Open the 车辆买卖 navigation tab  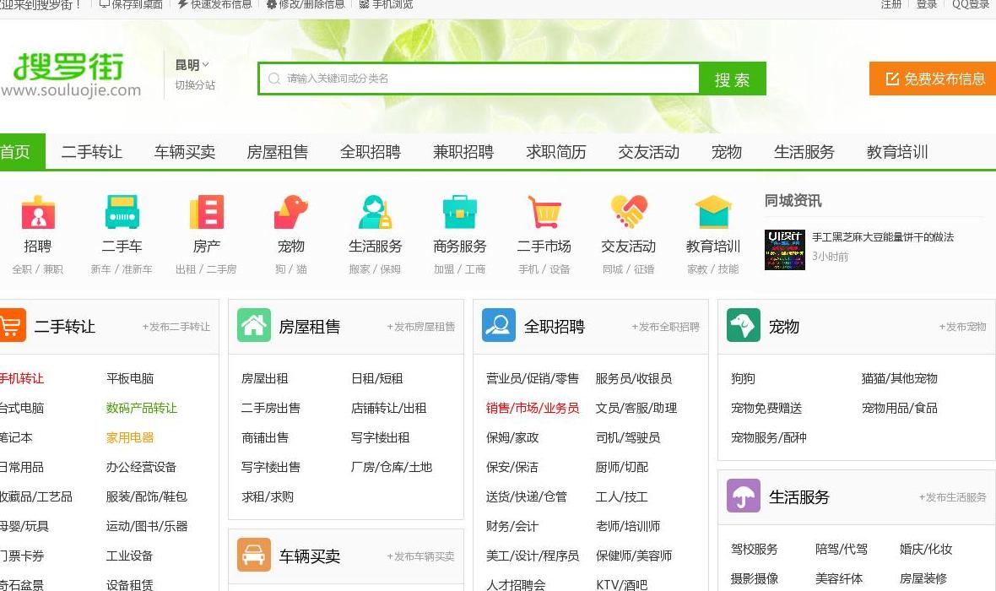[x=185, y=152]
